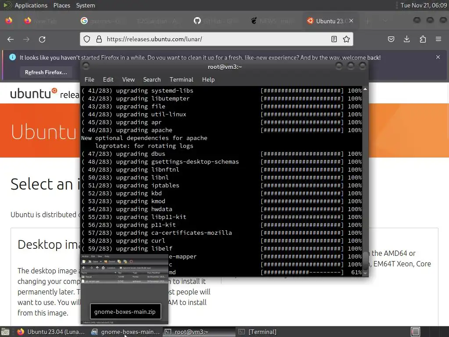Screen dimensions: 449x337
Task: Open the Applications panel menu
Action: [31, 5]
